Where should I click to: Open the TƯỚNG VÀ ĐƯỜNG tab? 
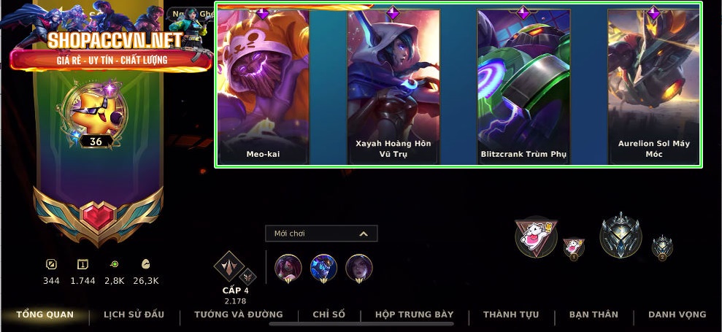(239, 314)
